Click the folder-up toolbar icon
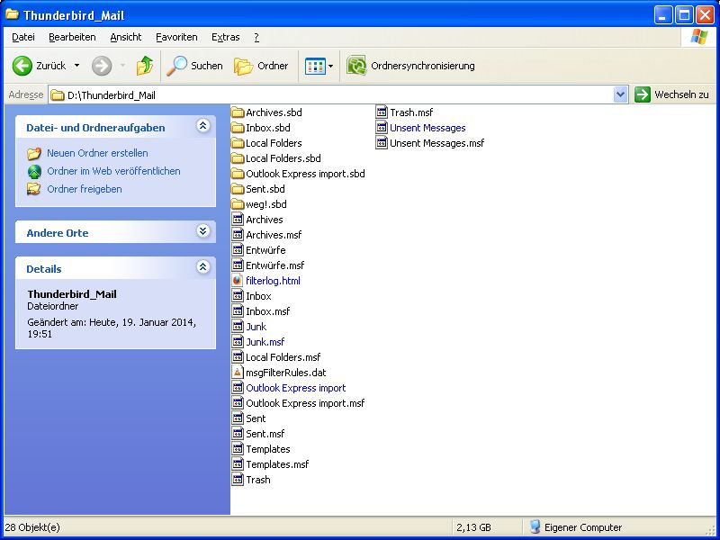Viewport: 720px width, 540px height. pyautogui.click(x=144, y=66)
